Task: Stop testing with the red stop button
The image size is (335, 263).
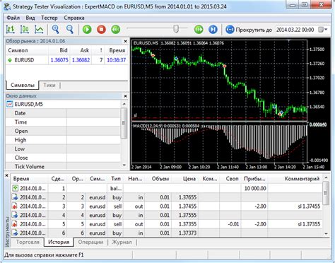Action: click(101, 30)
